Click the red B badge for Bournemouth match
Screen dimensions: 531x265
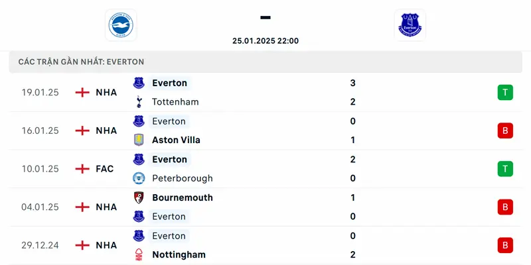point(505,207)
